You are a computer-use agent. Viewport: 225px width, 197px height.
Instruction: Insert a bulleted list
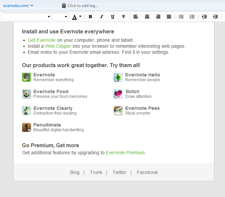point(181,17)
